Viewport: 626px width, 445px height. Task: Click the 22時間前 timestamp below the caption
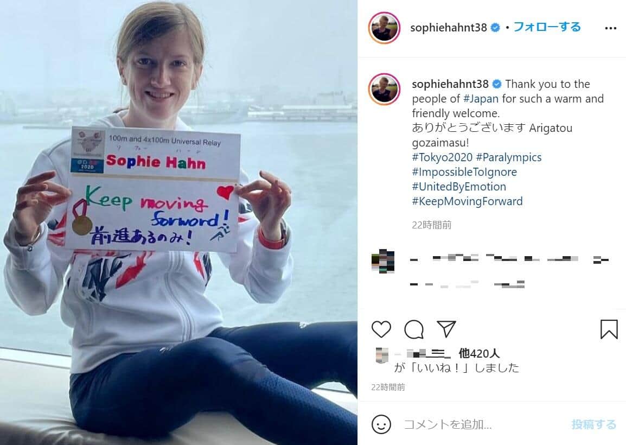tap(431, 225)
